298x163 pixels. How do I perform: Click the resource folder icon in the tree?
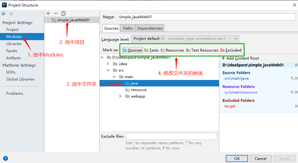pyautogui.click(x=127, y=90)
